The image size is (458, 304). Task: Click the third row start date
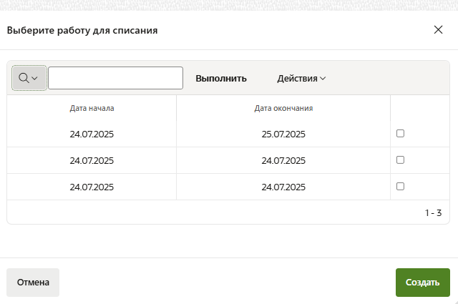[92, 187]
